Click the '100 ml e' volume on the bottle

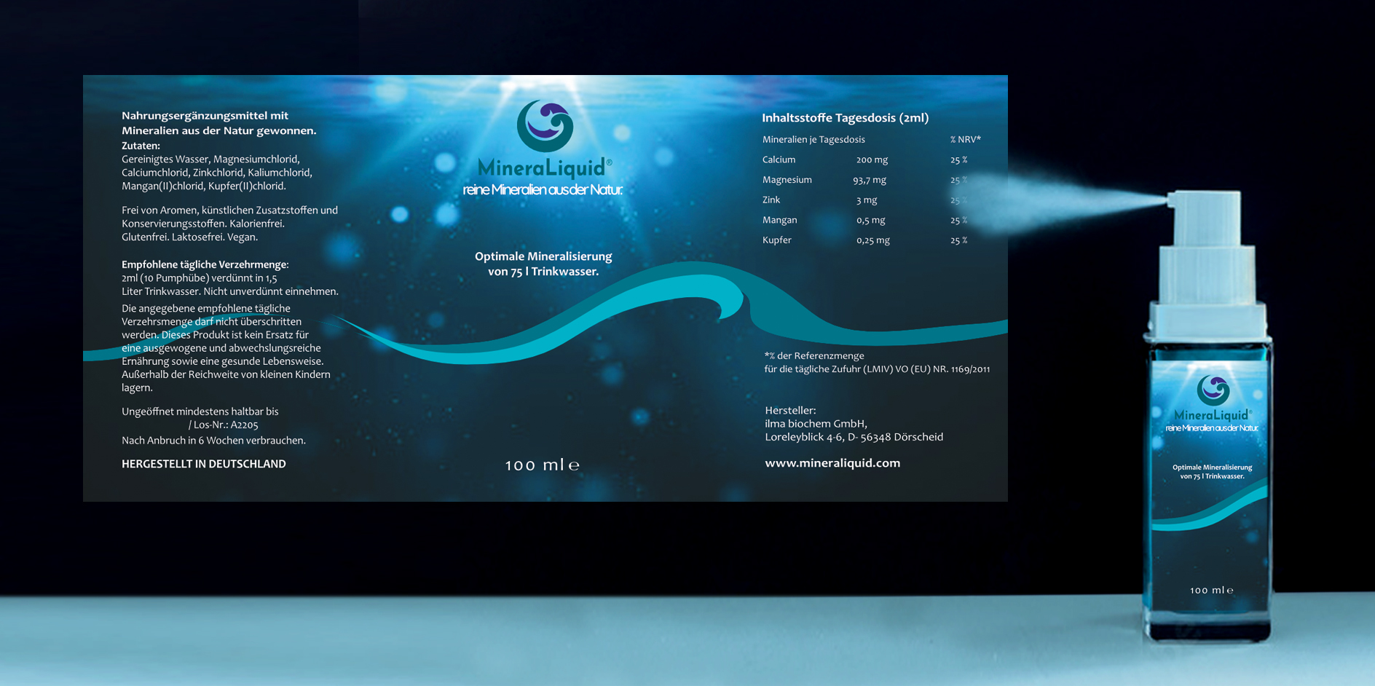tap(1212, 591)
